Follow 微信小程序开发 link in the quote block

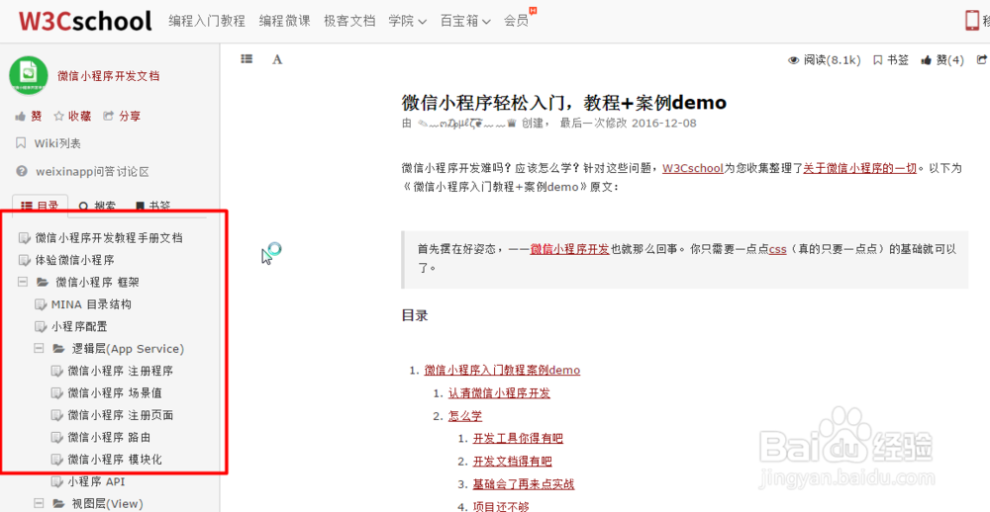coord(569,249)
